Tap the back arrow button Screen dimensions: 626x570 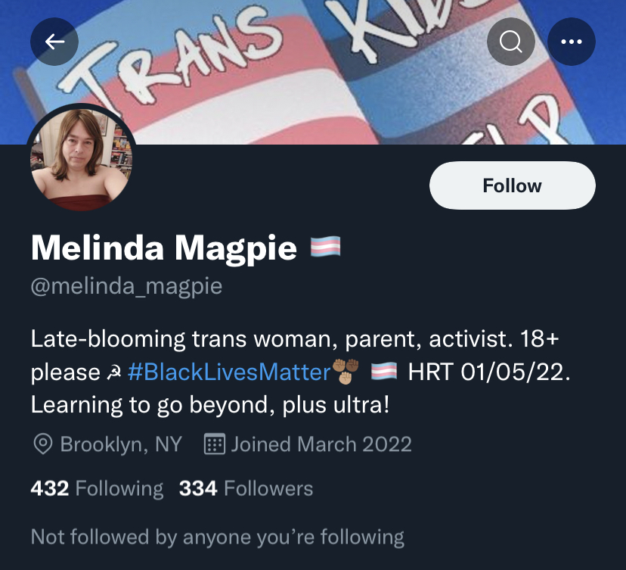point(54,41)
